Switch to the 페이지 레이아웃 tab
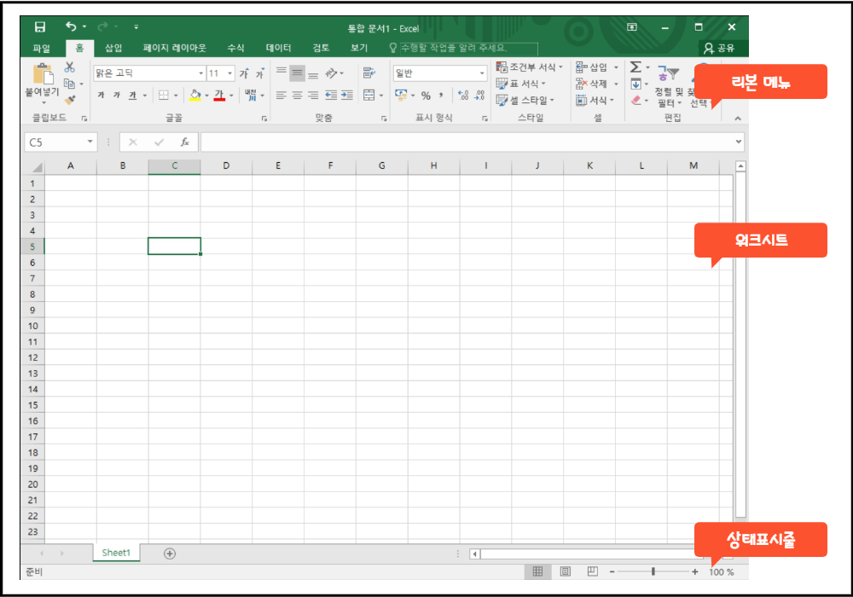Screen dimensions: 853x597 coord(175,48)
